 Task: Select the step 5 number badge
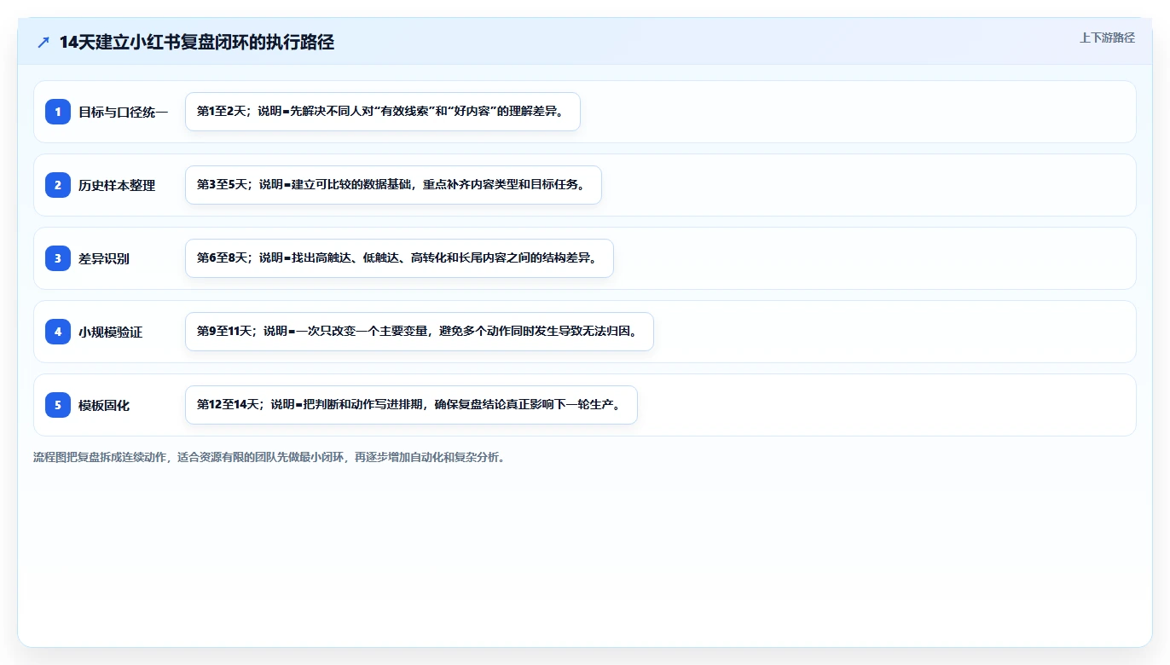coord(58,405)
